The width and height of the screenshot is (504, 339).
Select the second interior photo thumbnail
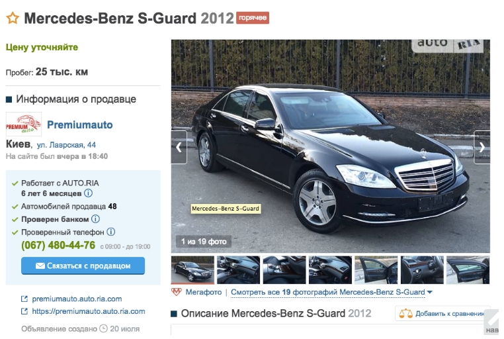(x=284, y=270)
